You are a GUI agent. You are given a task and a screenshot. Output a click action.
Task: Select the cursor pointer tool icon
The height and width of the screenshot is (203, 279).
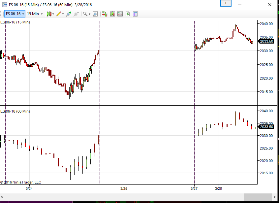click(x=85, y=14)
